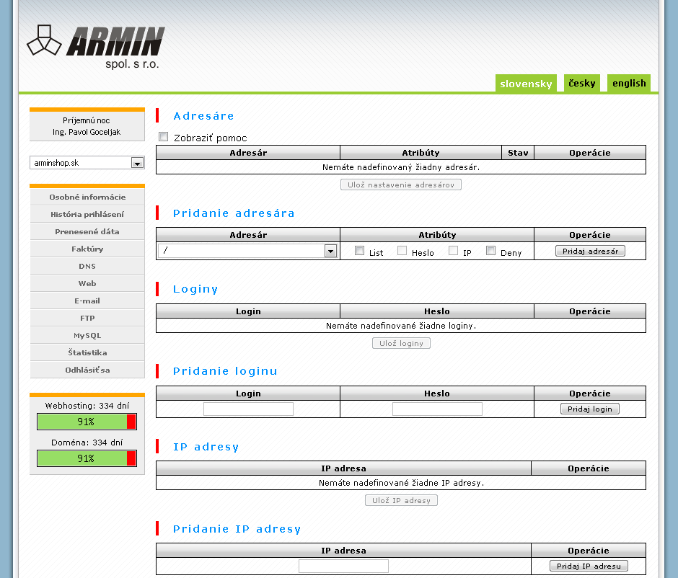This screenshot has width=678, height=578.
Task: Check the Deny attribute checkbox
Action: [490, 251]
